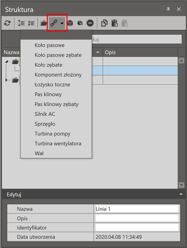
Task: Click the Nazwa field containing Linia 1
Action: pos(137,209)
